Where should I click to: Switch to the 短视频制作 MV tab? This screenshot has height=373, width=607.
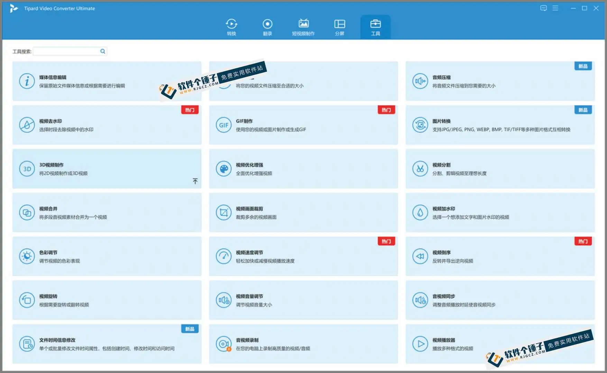tap(303, 27)
